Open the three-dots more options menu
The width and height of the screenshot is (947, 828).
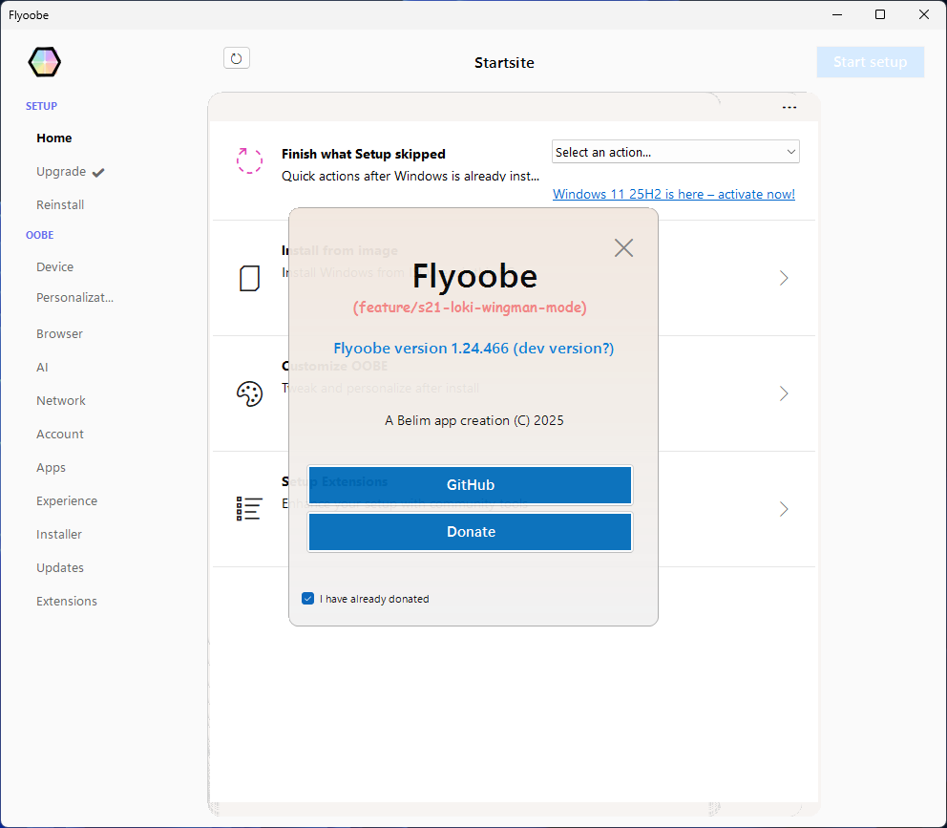click(789, 108)
